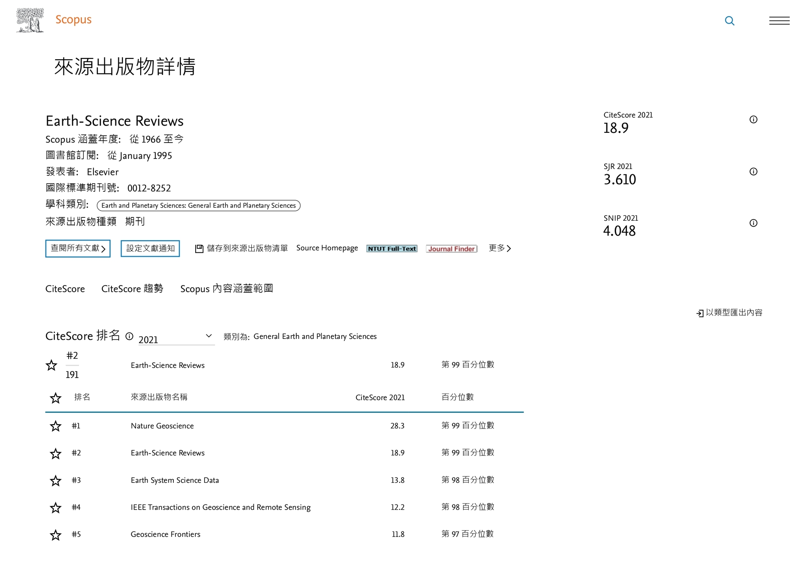Screen dimensions: 808x571
Task: Open the search magnifier icon
Action: (x=730, y=21)
